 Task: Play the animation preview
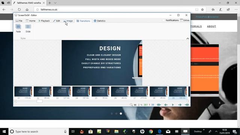pos(173,105)
